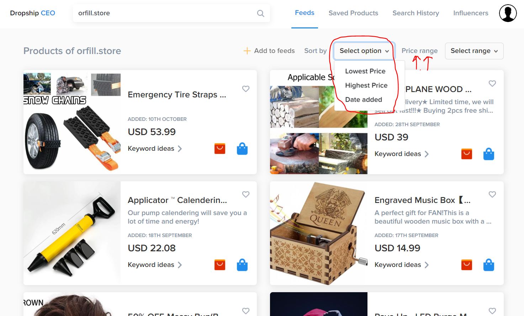
Task: Select Lowest Price from the sort options
Action: [x=365, y=71]
